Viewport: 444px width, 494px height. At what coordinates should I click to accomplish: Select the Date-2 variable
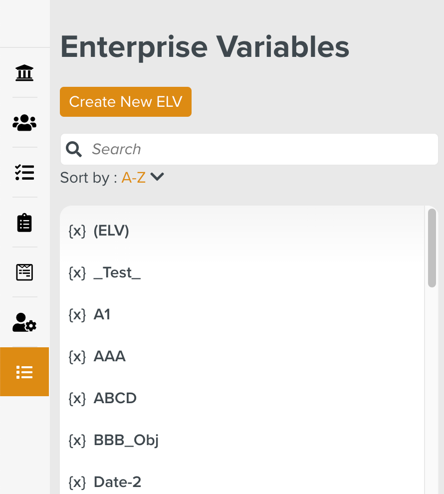[118, 482]
